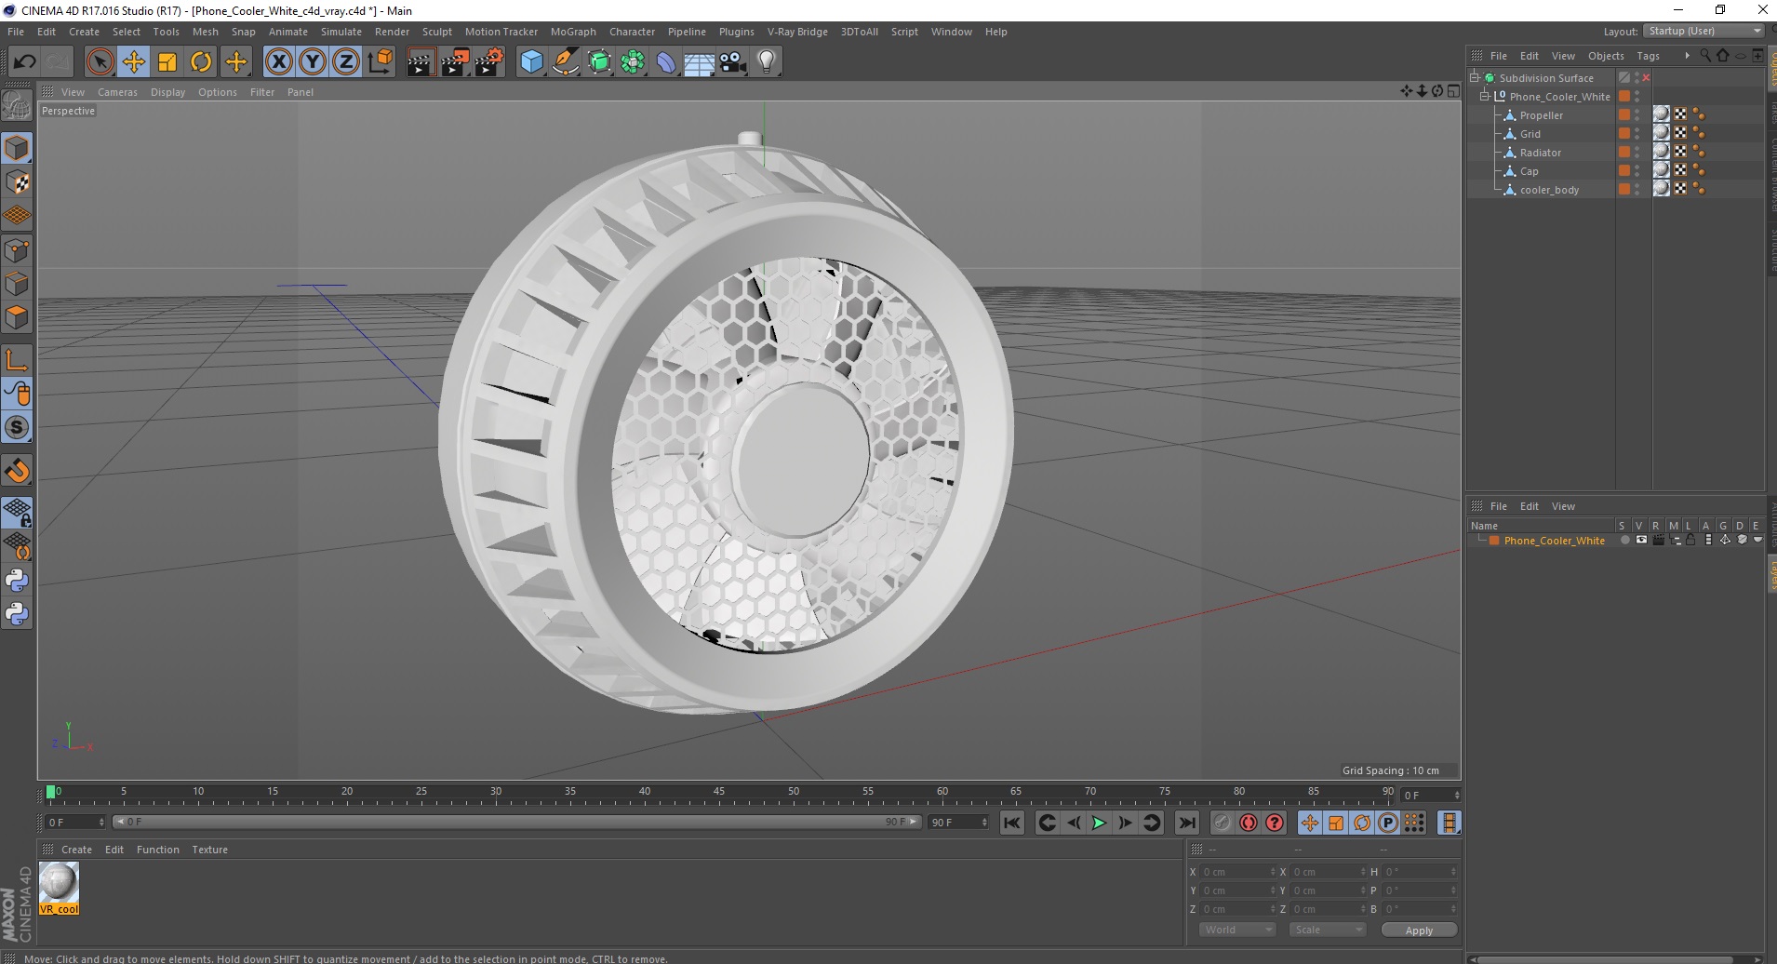The image size is (1777, 964).
Task: Open the File menu in main menu bar
Action: click(x=16, y=32)
